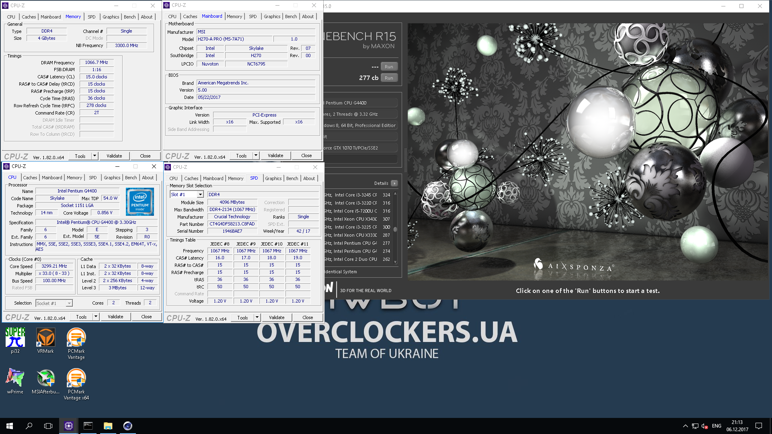Click the Intel Pentium inside logo
This screenshot has width=772, height=434.
tap(140, 201)
